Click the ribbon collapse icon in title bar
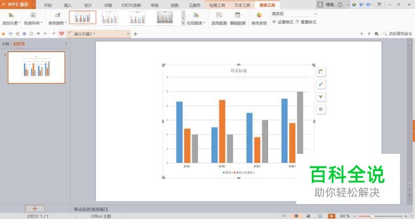 pos(379,5)
